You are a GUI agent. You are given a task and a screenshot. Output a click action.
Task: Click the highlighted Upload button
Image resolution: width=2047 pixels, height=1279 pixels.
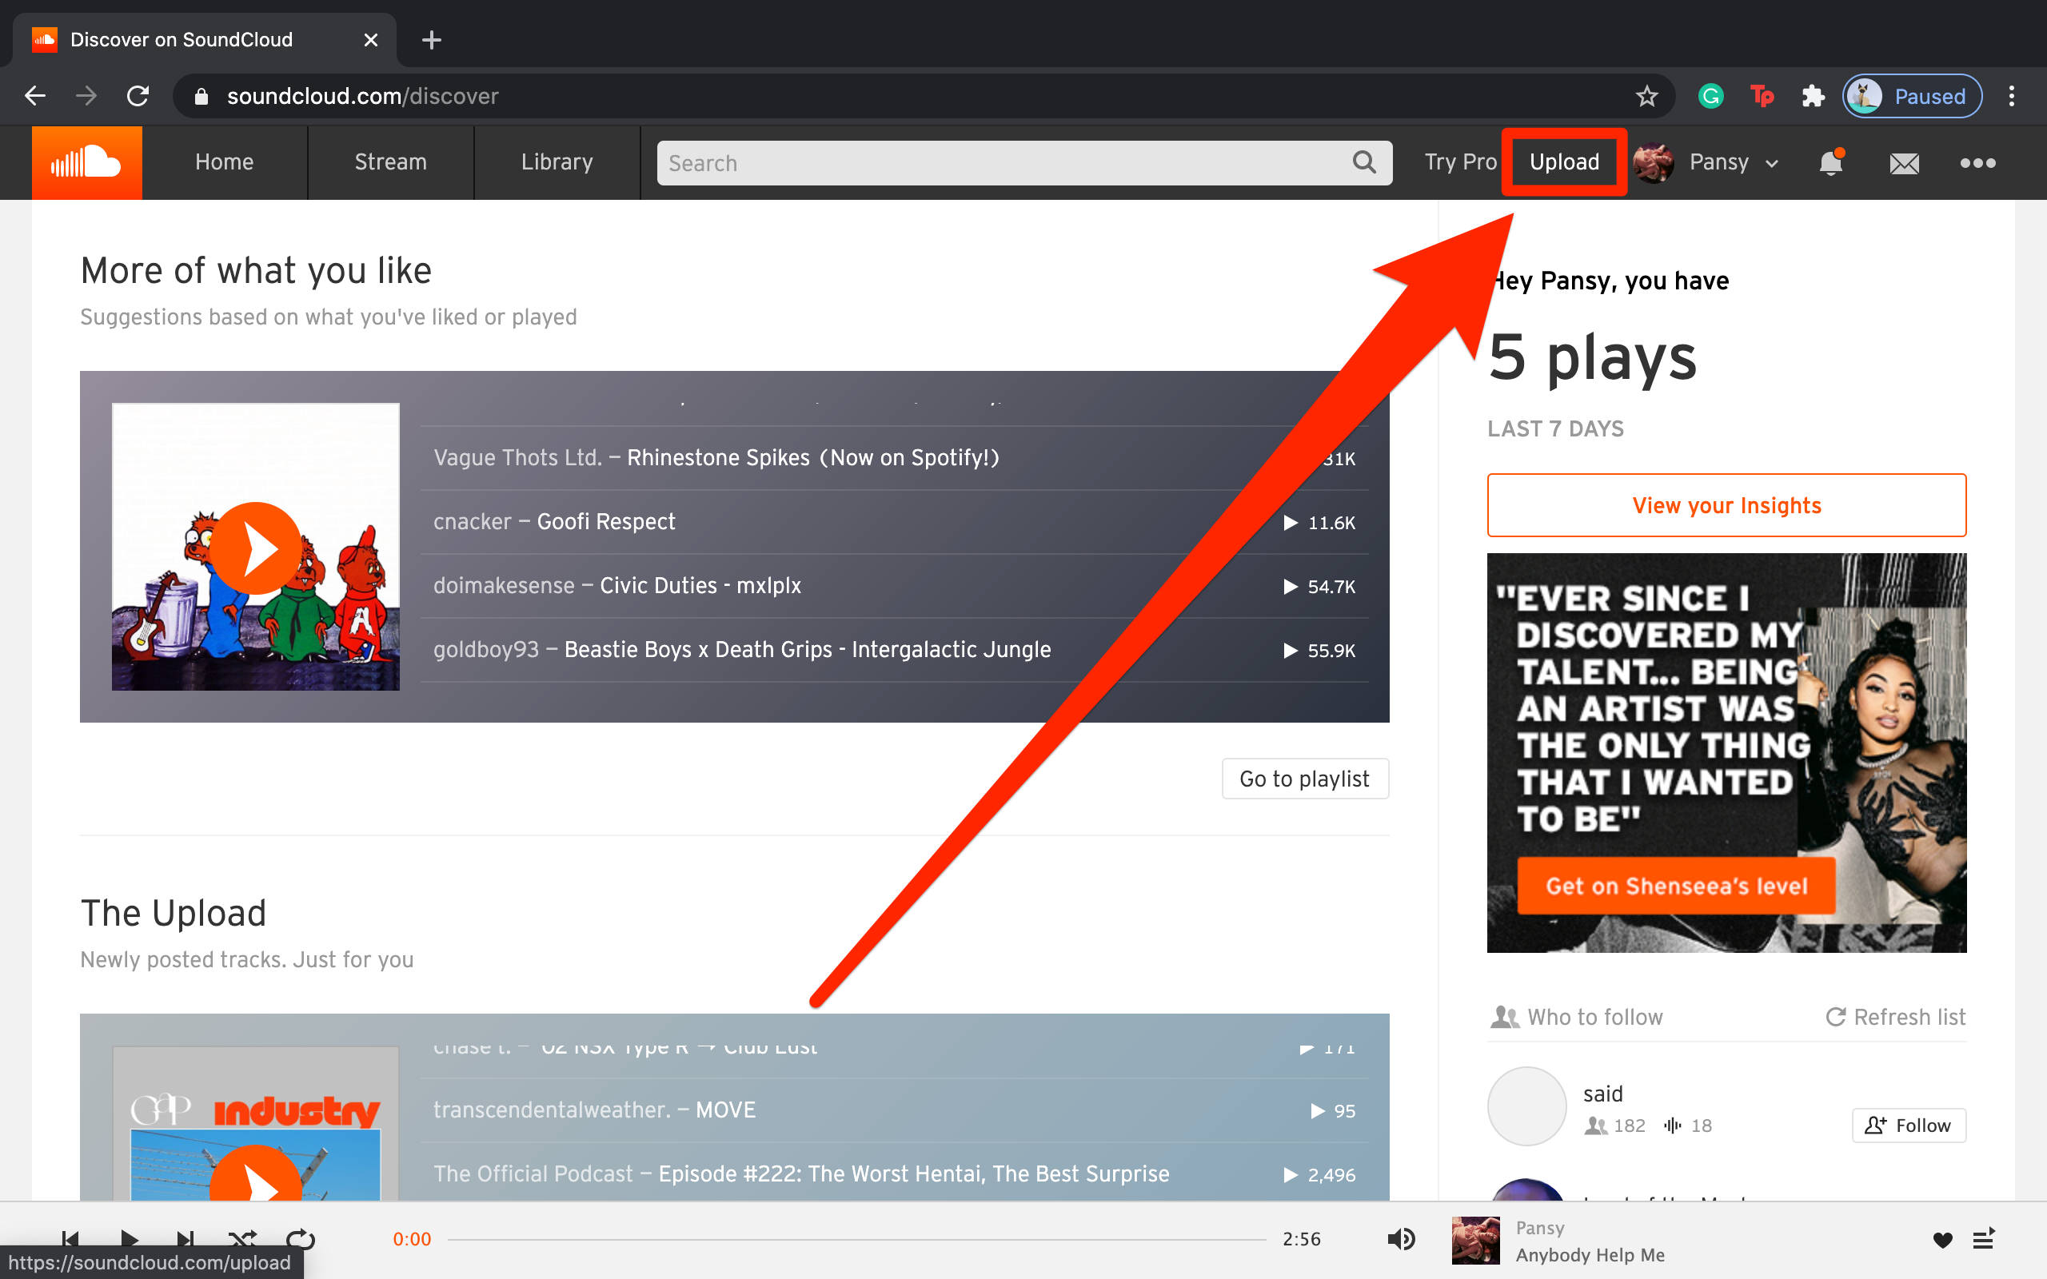1563,161
